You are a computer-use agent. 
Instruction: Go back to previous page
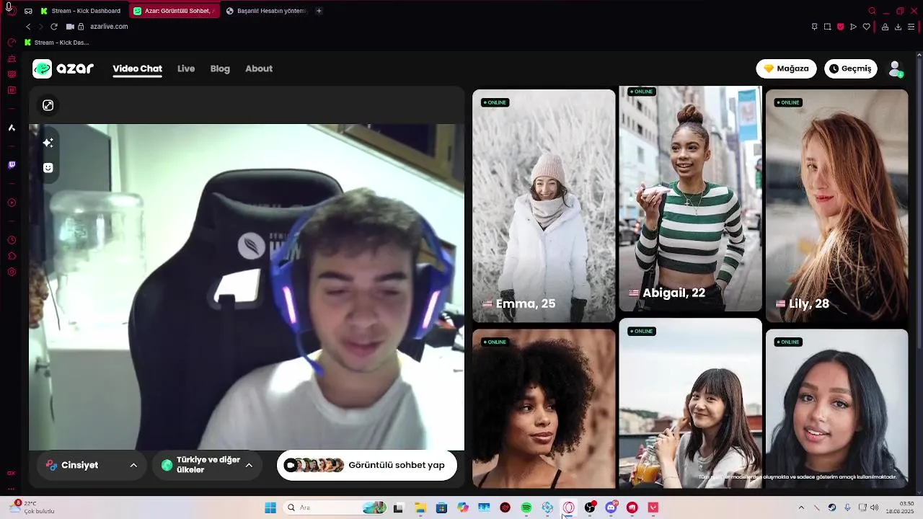(28, 27)
